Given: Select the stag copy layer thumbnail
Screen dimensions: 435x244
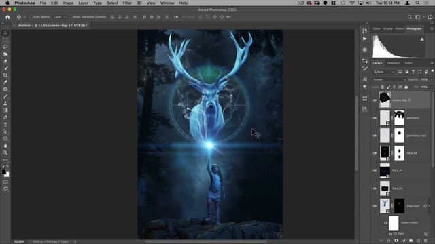Looking at the screenshot, I should click(x=385, y=206).
